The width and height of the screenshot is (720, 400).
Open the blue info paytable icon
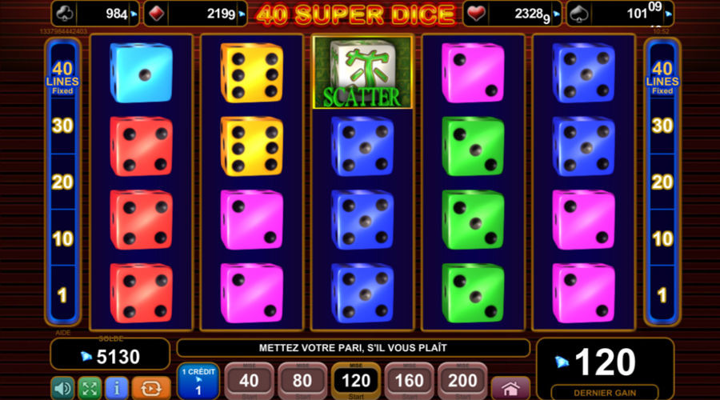(x=117, y=389)
